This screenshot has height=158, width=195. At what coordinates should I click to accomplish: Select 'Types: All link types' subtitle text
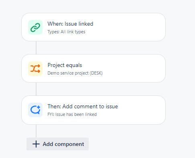click(66, 32)
